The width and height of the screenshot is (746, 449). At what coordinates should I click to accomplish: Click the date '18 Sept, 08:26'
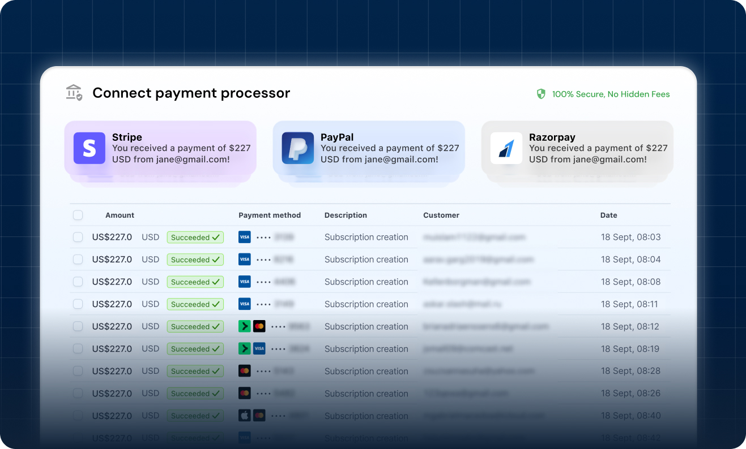coord(631,394)
